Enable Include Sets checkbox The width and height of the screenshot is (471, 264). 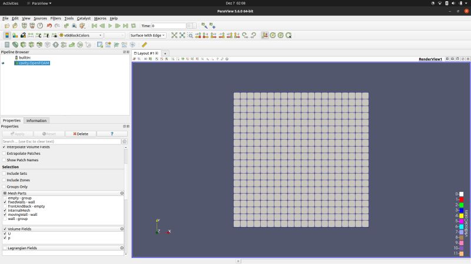point(4,173)
